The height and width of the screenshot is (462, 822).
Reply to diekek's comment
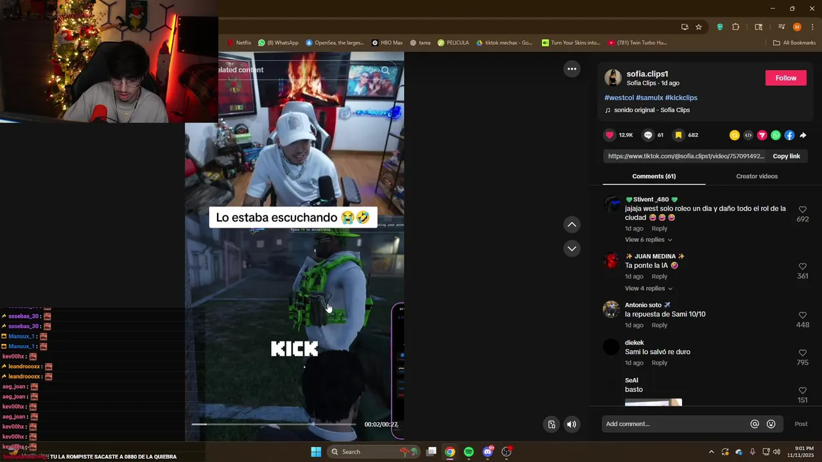659,363
